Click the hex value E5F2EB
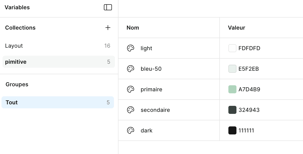303x154 pixels. 249,69
